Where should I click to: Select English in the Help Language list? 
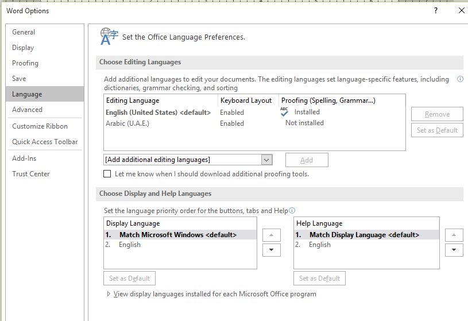click(320, 245)
